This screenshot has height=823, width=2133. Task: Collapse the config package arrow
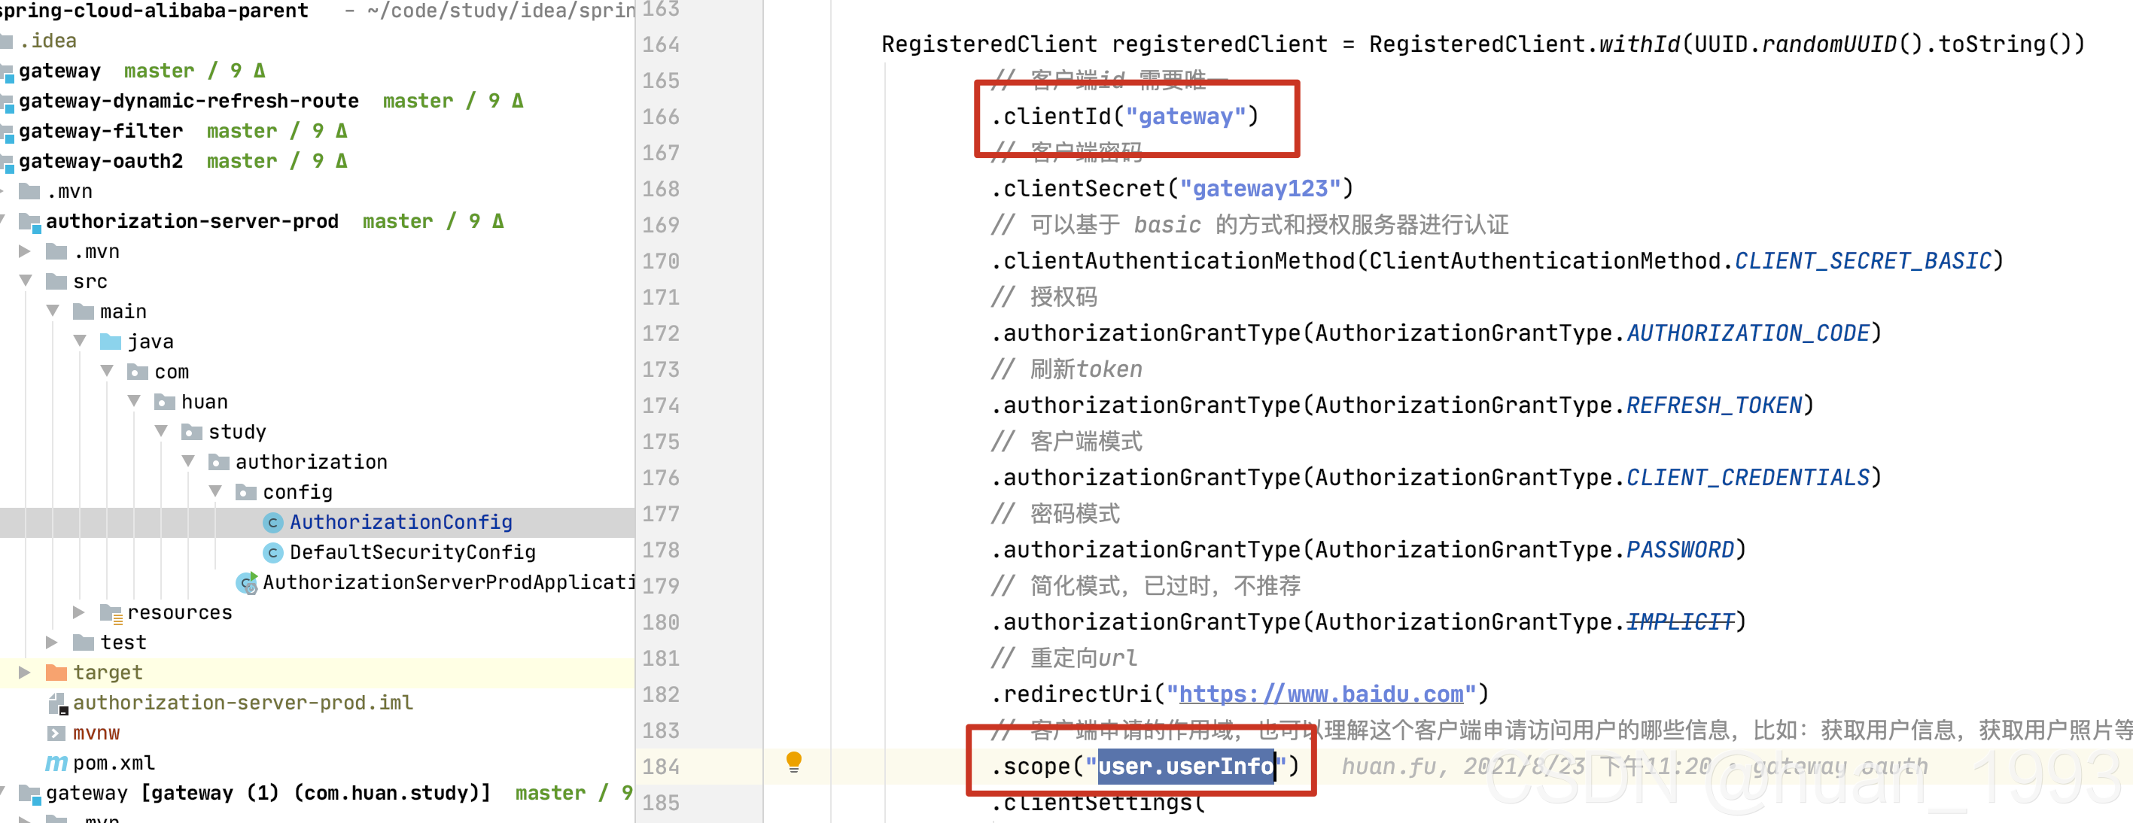(x=215, y=492)
